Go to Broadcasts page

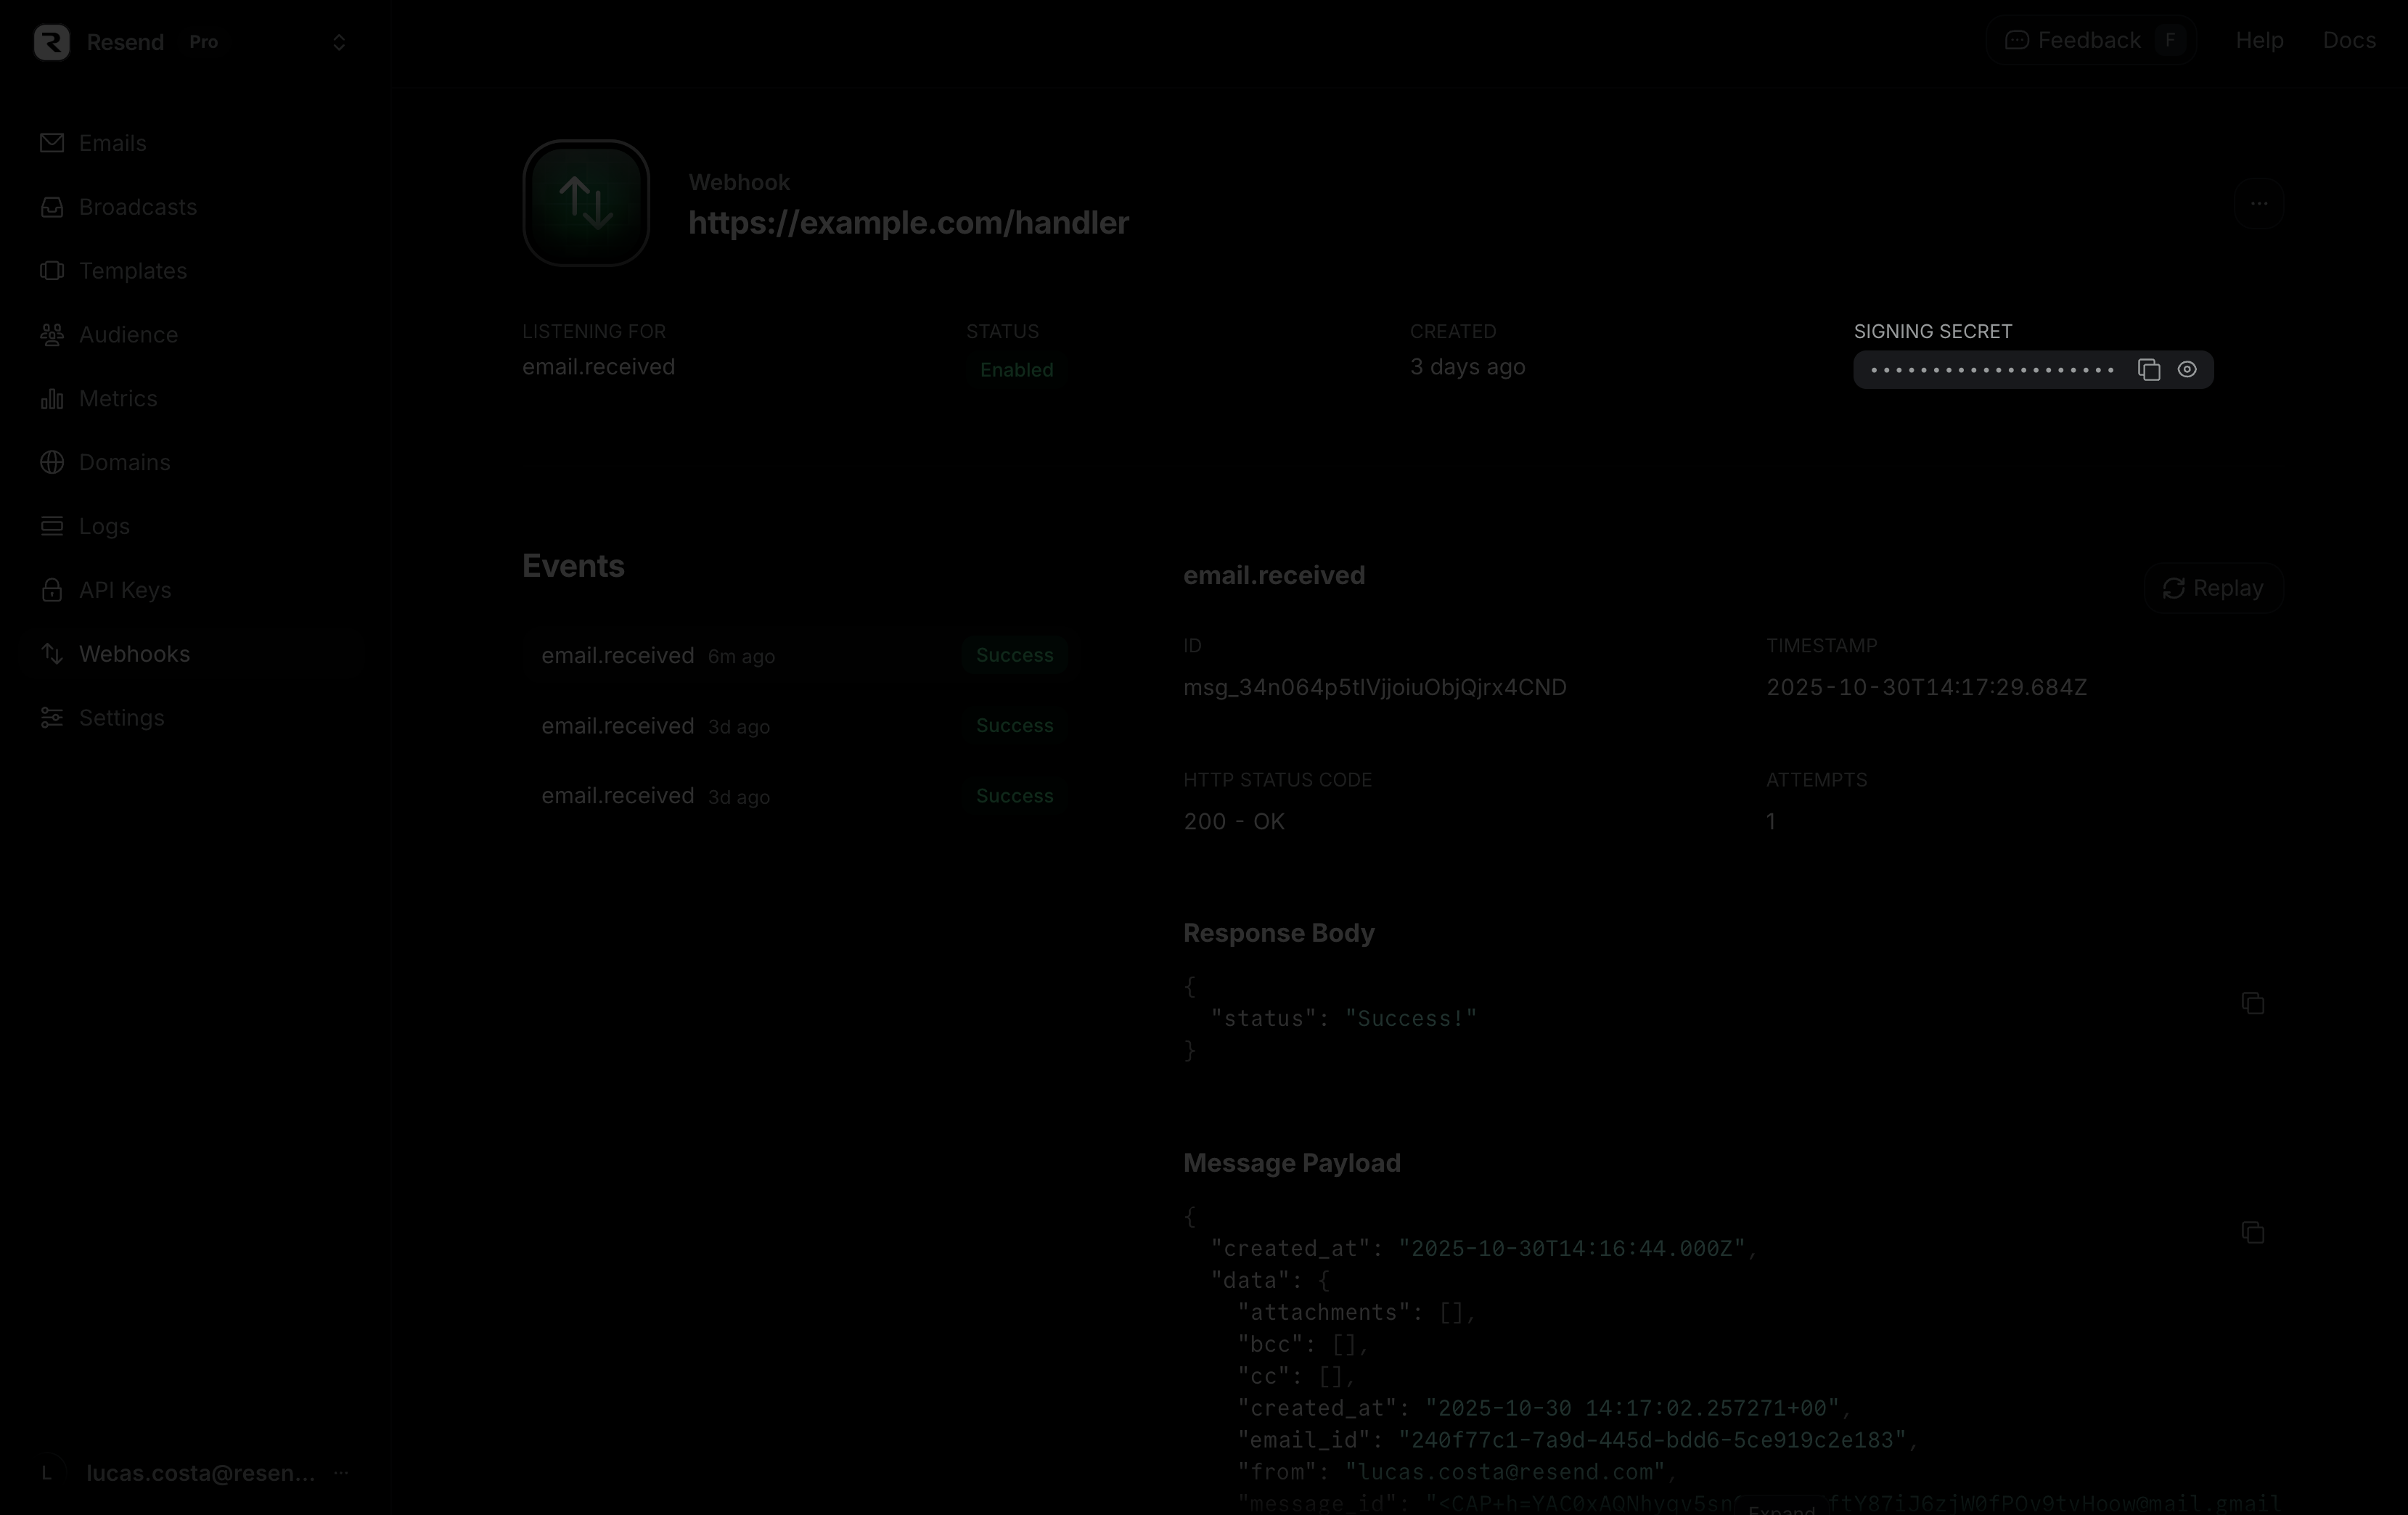137,207
